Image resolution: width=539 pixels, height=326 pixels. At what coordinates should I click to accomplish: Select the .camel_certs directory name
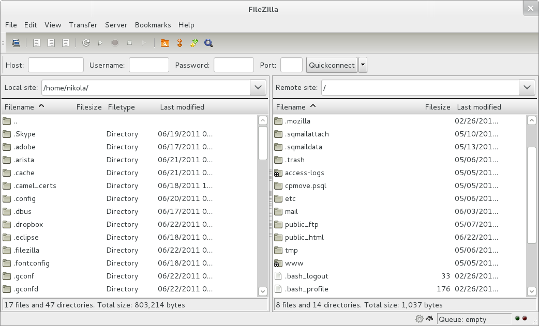pyautogui.click(x=35, y=185)
